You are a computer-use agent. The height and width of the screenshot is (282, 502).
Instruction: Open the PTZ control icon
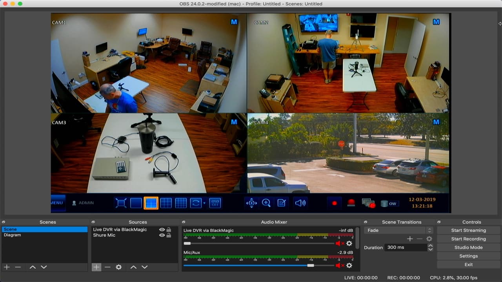[x=251, y=203]
